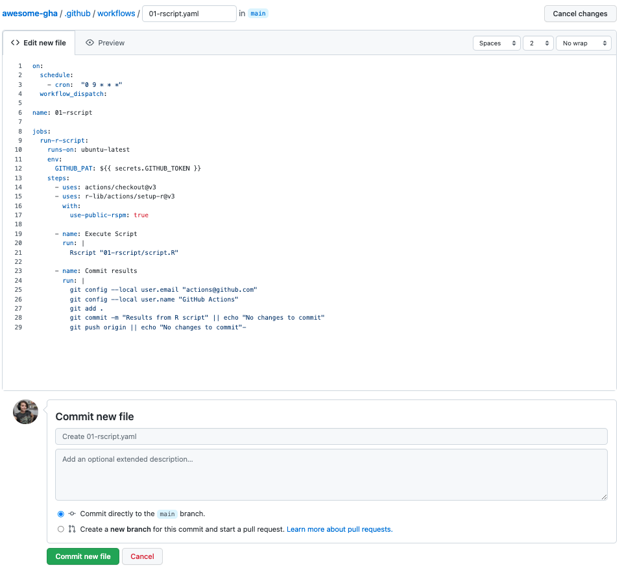Click the code icon on Edit new file tab
This screenshot has width=622, height=570.
coord(16,43)
